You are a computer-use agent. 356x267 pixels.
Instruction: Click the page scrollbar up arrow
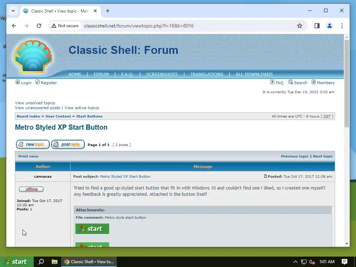[347, 37]
